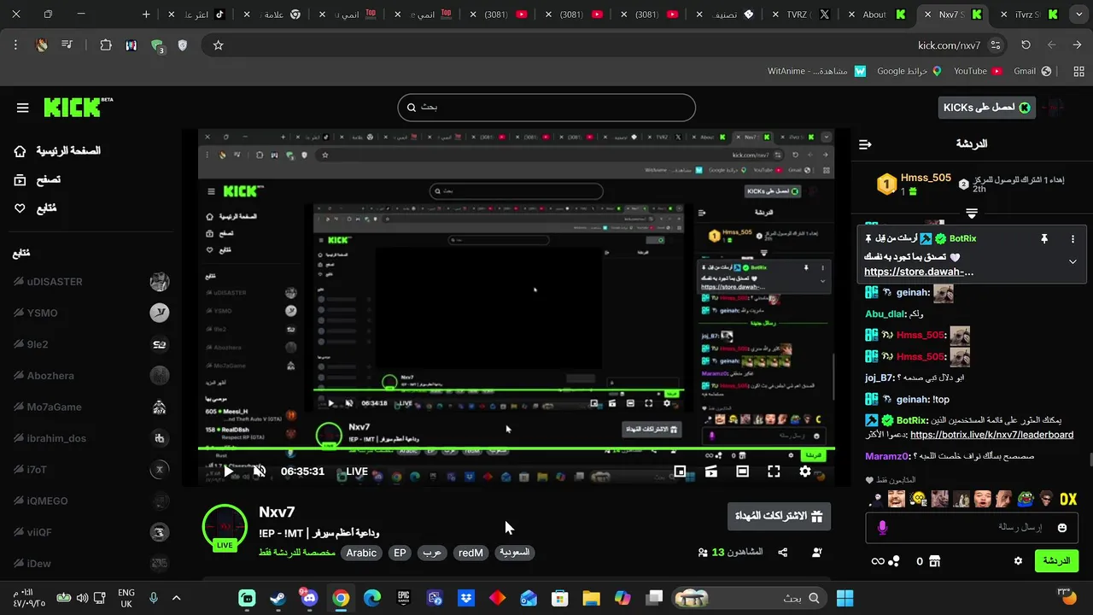Open followed channel YSMO
This screenshot has height=615, width=1093.
click(90, 313)
